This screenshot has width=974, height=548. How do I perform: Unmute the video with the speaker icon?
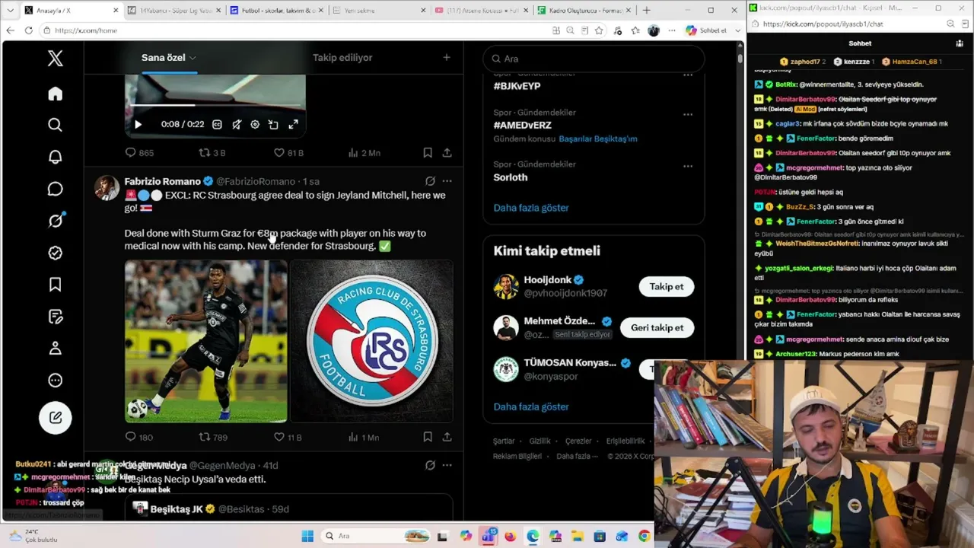237,124
